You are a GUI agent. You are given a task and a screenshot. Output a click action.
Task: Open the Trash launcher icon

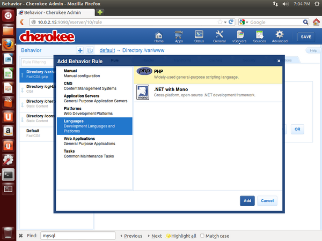point(8,233)
